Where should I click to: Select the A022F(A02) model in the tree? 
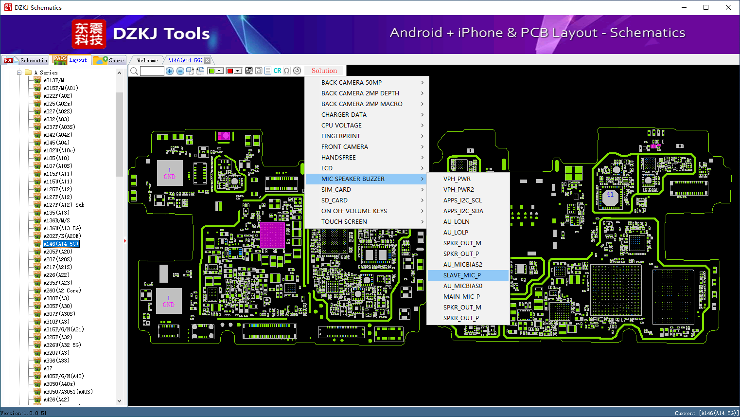click(58, 96)
